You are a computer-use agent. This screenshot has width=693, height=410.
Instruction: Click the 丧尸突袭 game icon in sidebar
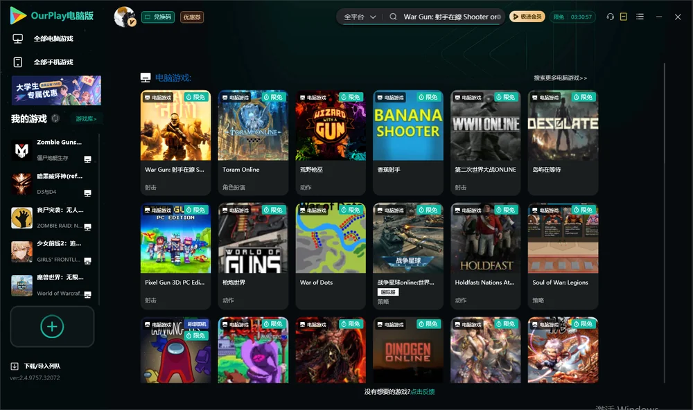(x=21, y=217)
